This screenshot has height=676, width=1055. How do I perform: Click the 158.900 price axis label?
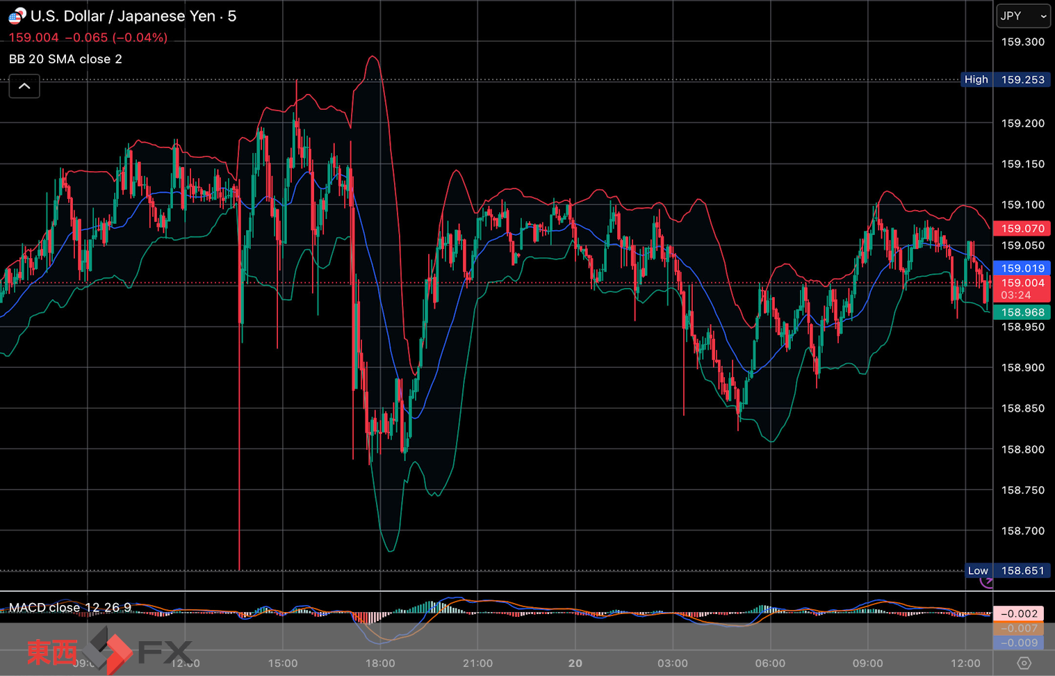pyautogui.click(x=1022, y=368)
